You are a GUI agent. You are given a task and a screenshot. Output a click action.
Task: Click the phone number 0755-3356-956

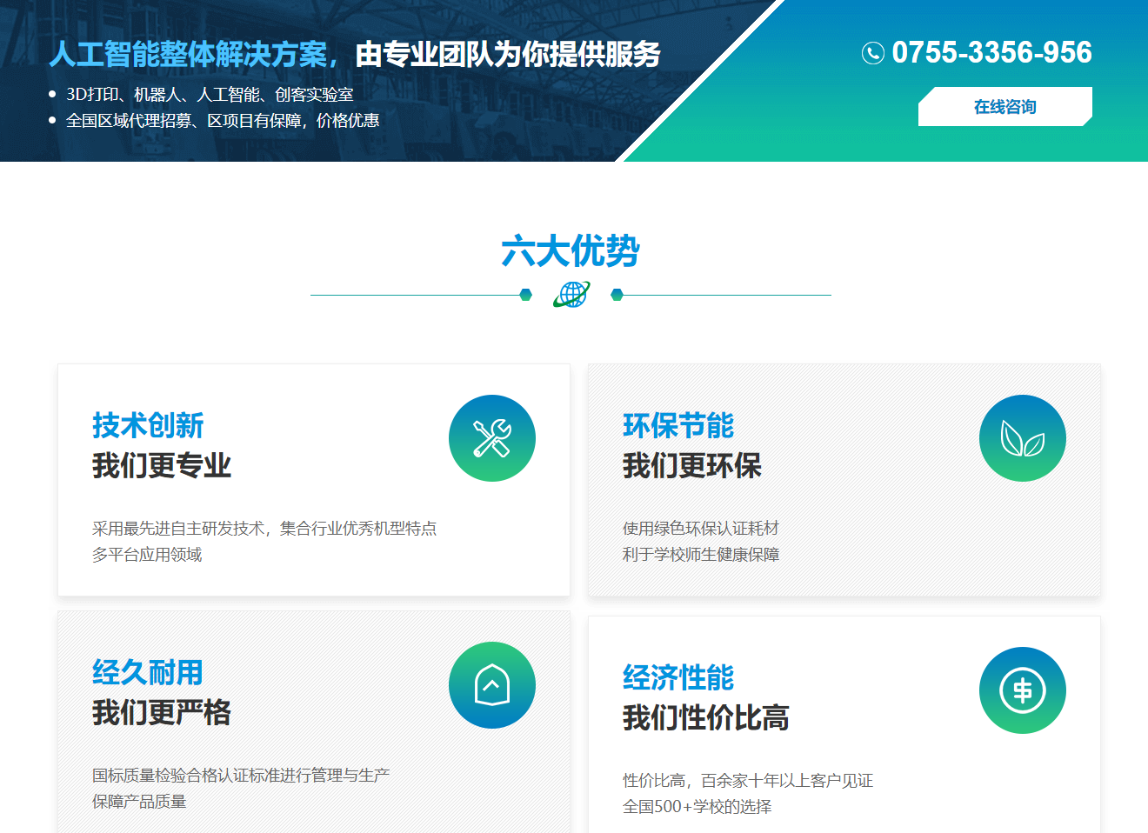[x=991, y=52]
